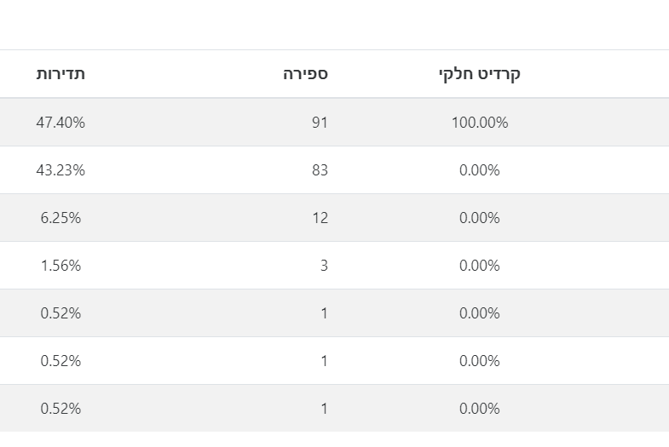Click the תדירות column header
Screen dimensions: 669x447
click(x=61, y=74)
